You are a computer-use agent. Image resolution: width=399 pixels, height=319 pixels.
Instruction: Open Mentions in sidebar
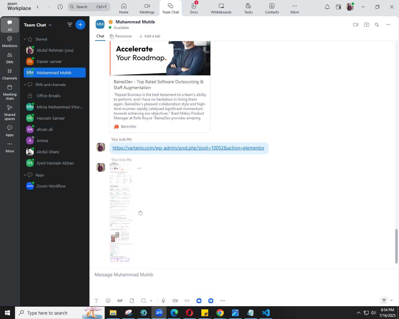tap(10, 42)
